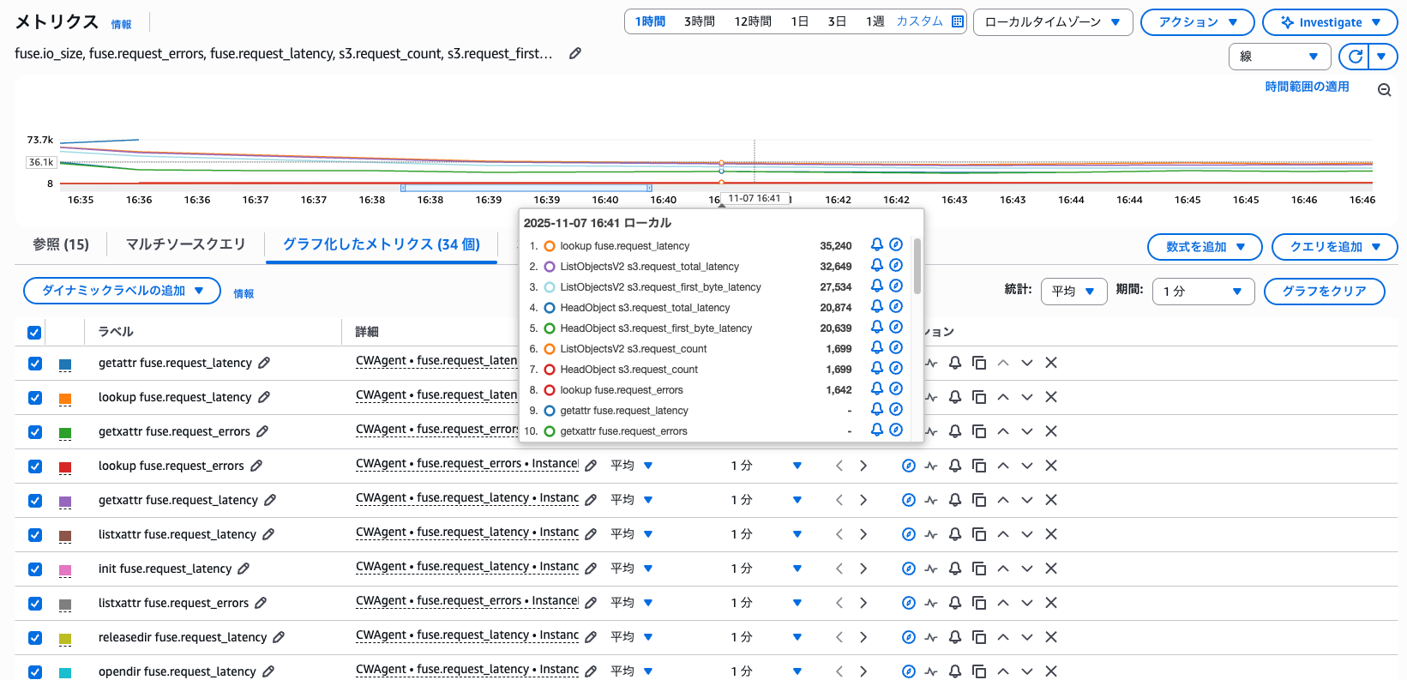Select the 1日 time range
This screenshot has width=1407, height=680.
799,21
